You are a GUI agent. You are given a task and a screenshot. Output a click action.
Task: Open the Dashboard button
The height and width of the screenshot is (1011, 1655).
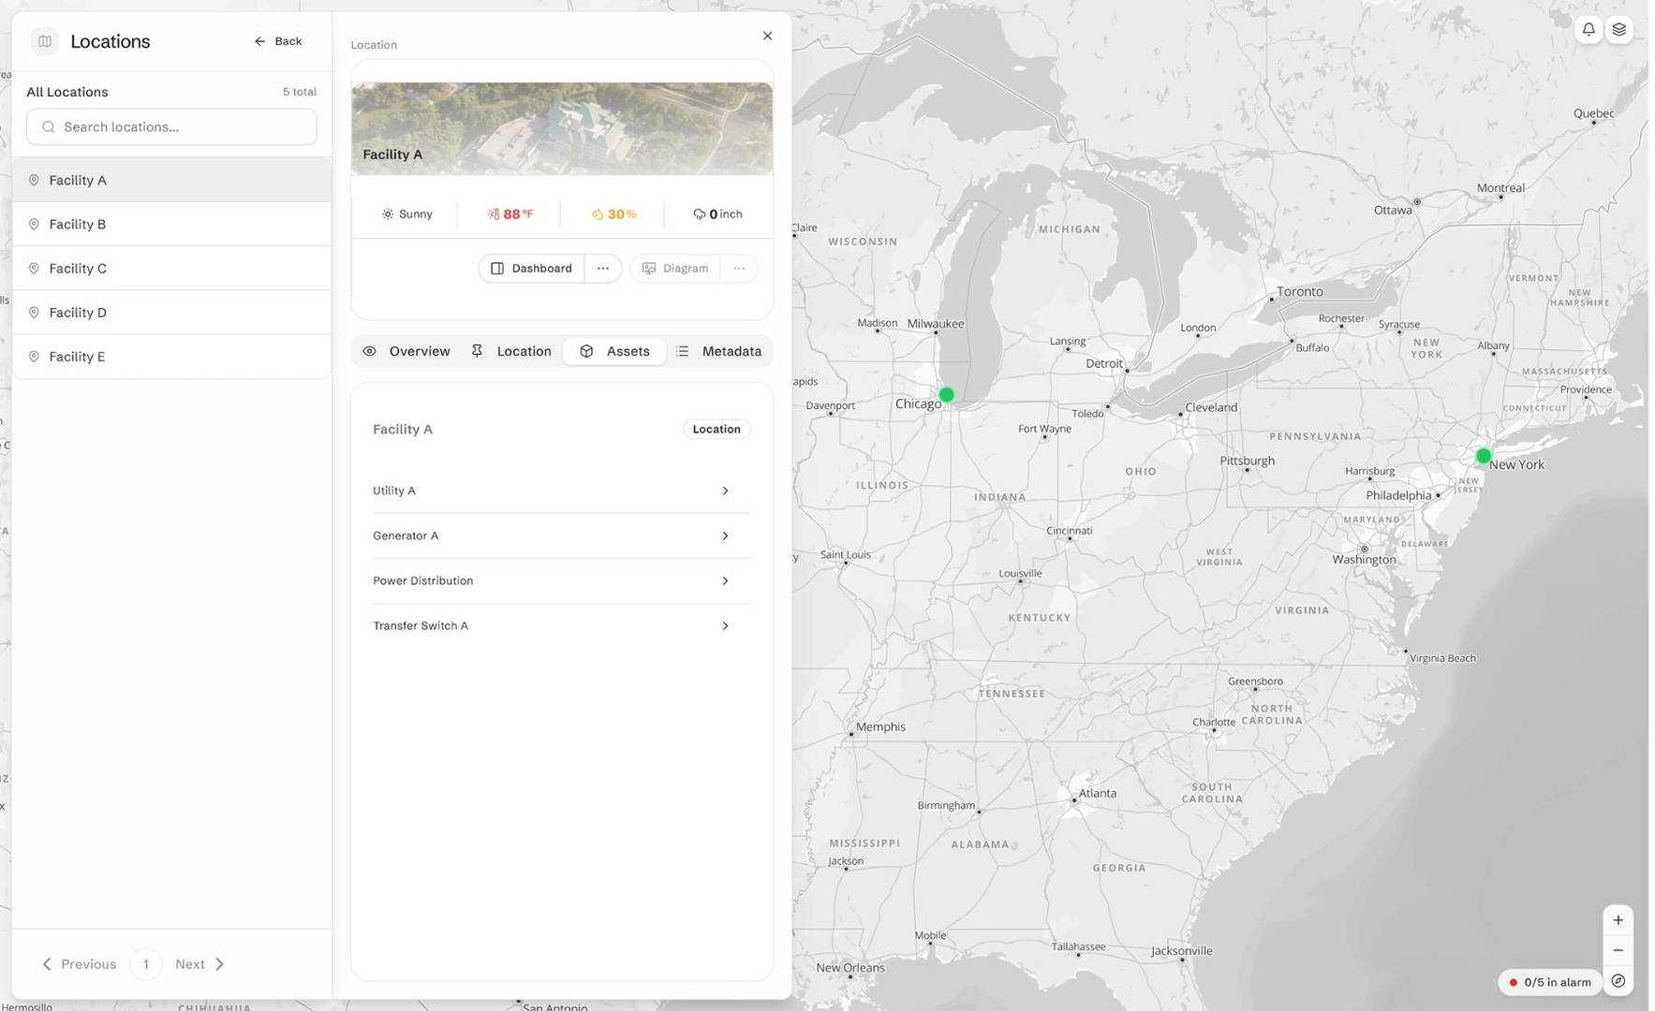point(532,268)
